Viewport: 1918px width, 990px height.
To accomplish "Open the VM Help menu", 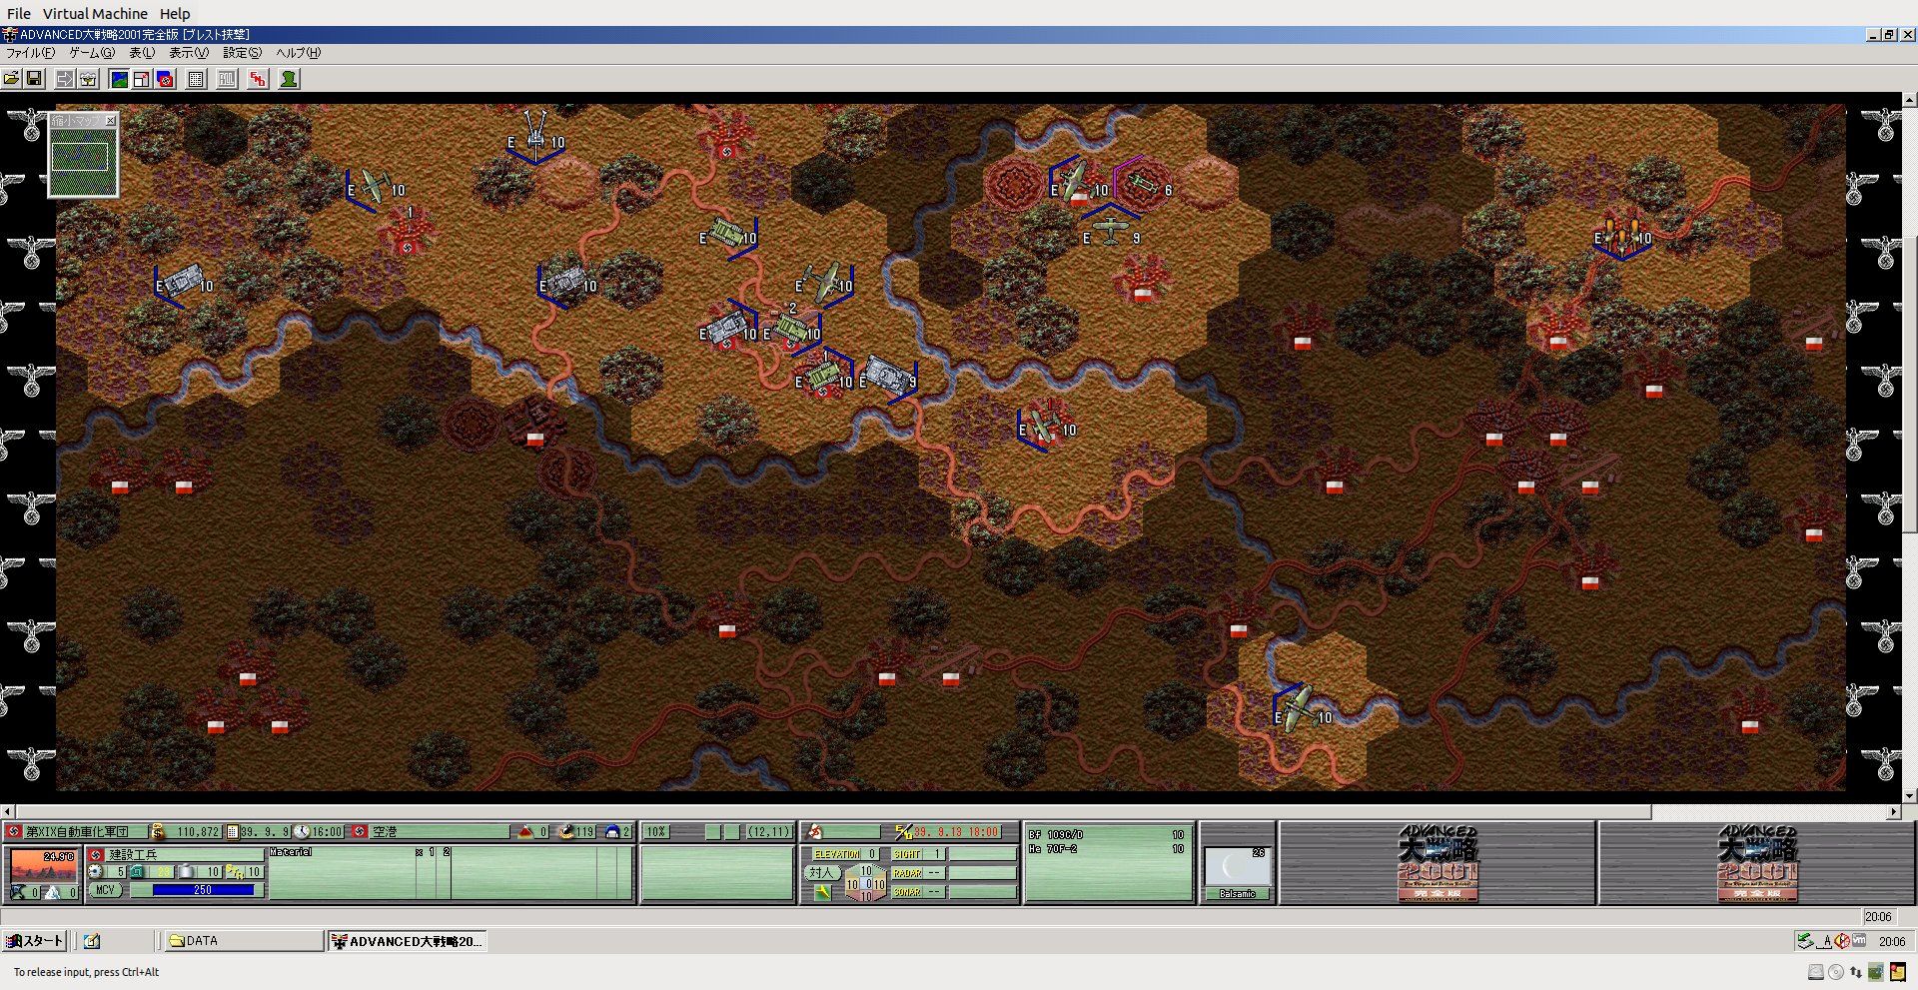I will 175,14.
